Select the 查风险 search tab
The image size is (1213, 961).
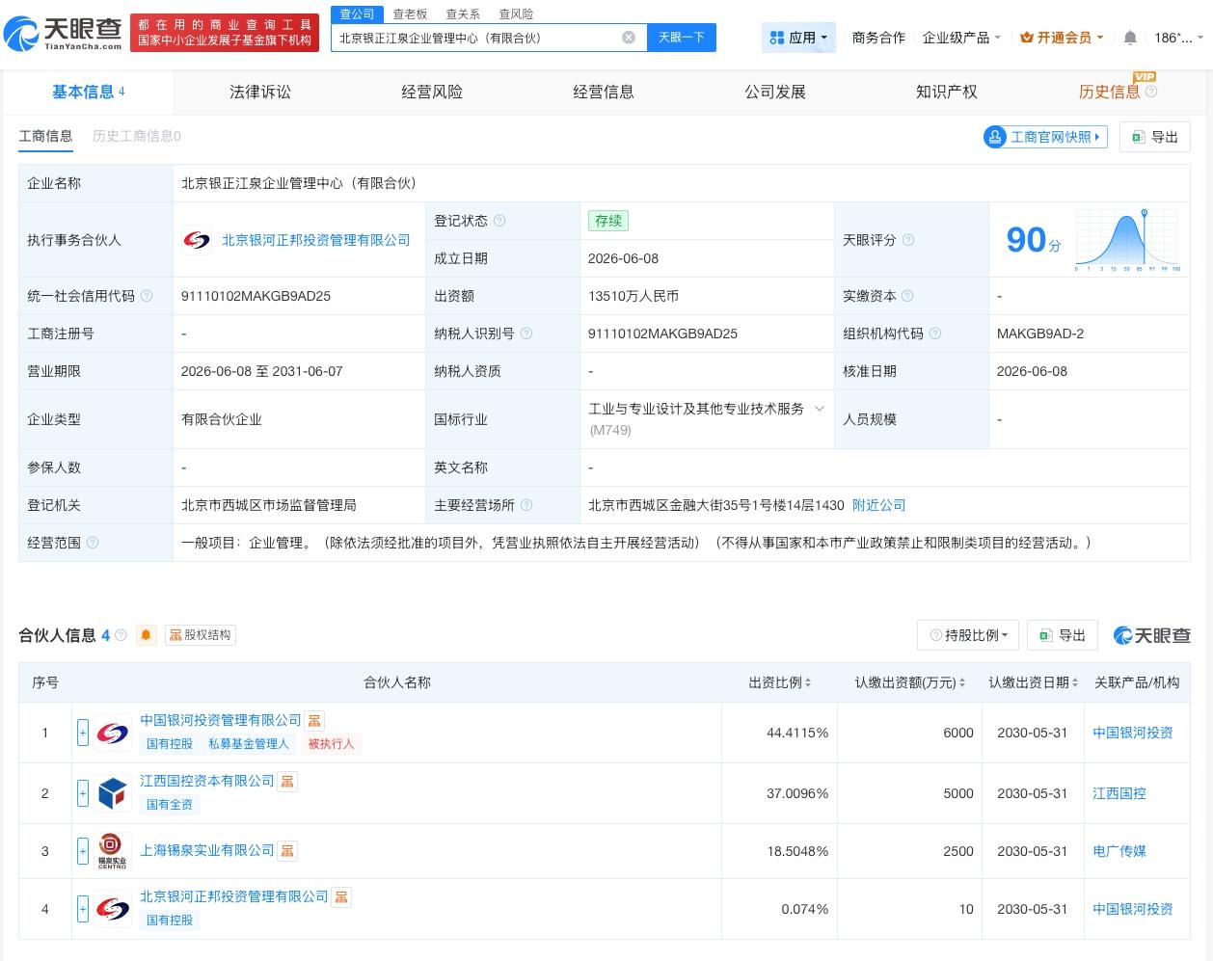click(x=516, y=14)
